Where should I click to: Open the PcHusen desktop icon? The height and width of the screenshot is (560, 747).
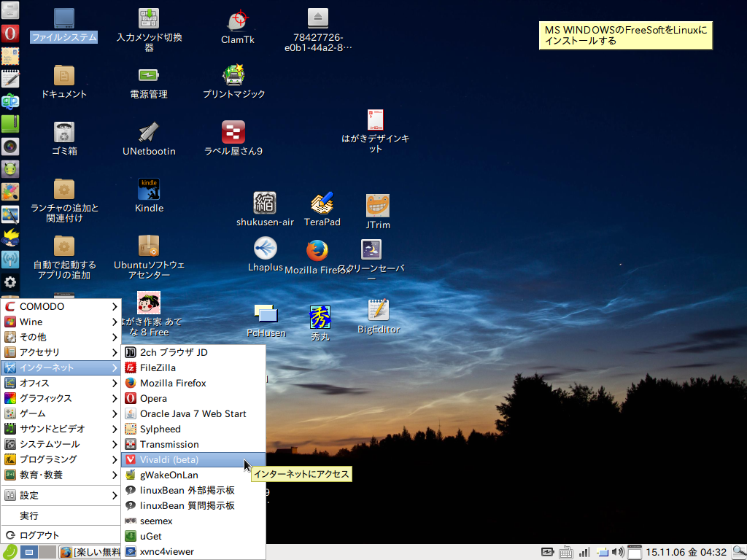(x=266, y=314)
